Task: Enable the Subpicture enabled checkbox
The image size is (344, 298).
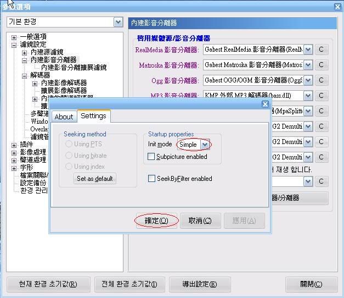Action: tap(152, 157)
